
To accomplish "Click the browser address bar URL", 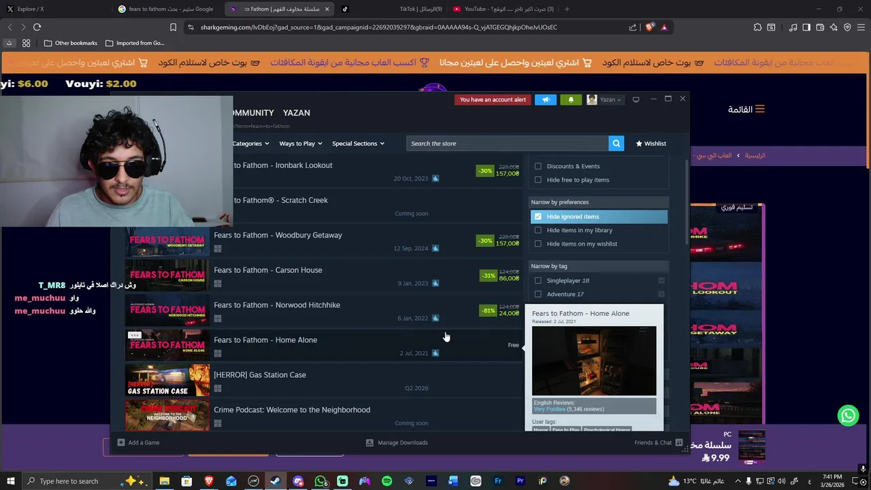I will click(378, 27).
